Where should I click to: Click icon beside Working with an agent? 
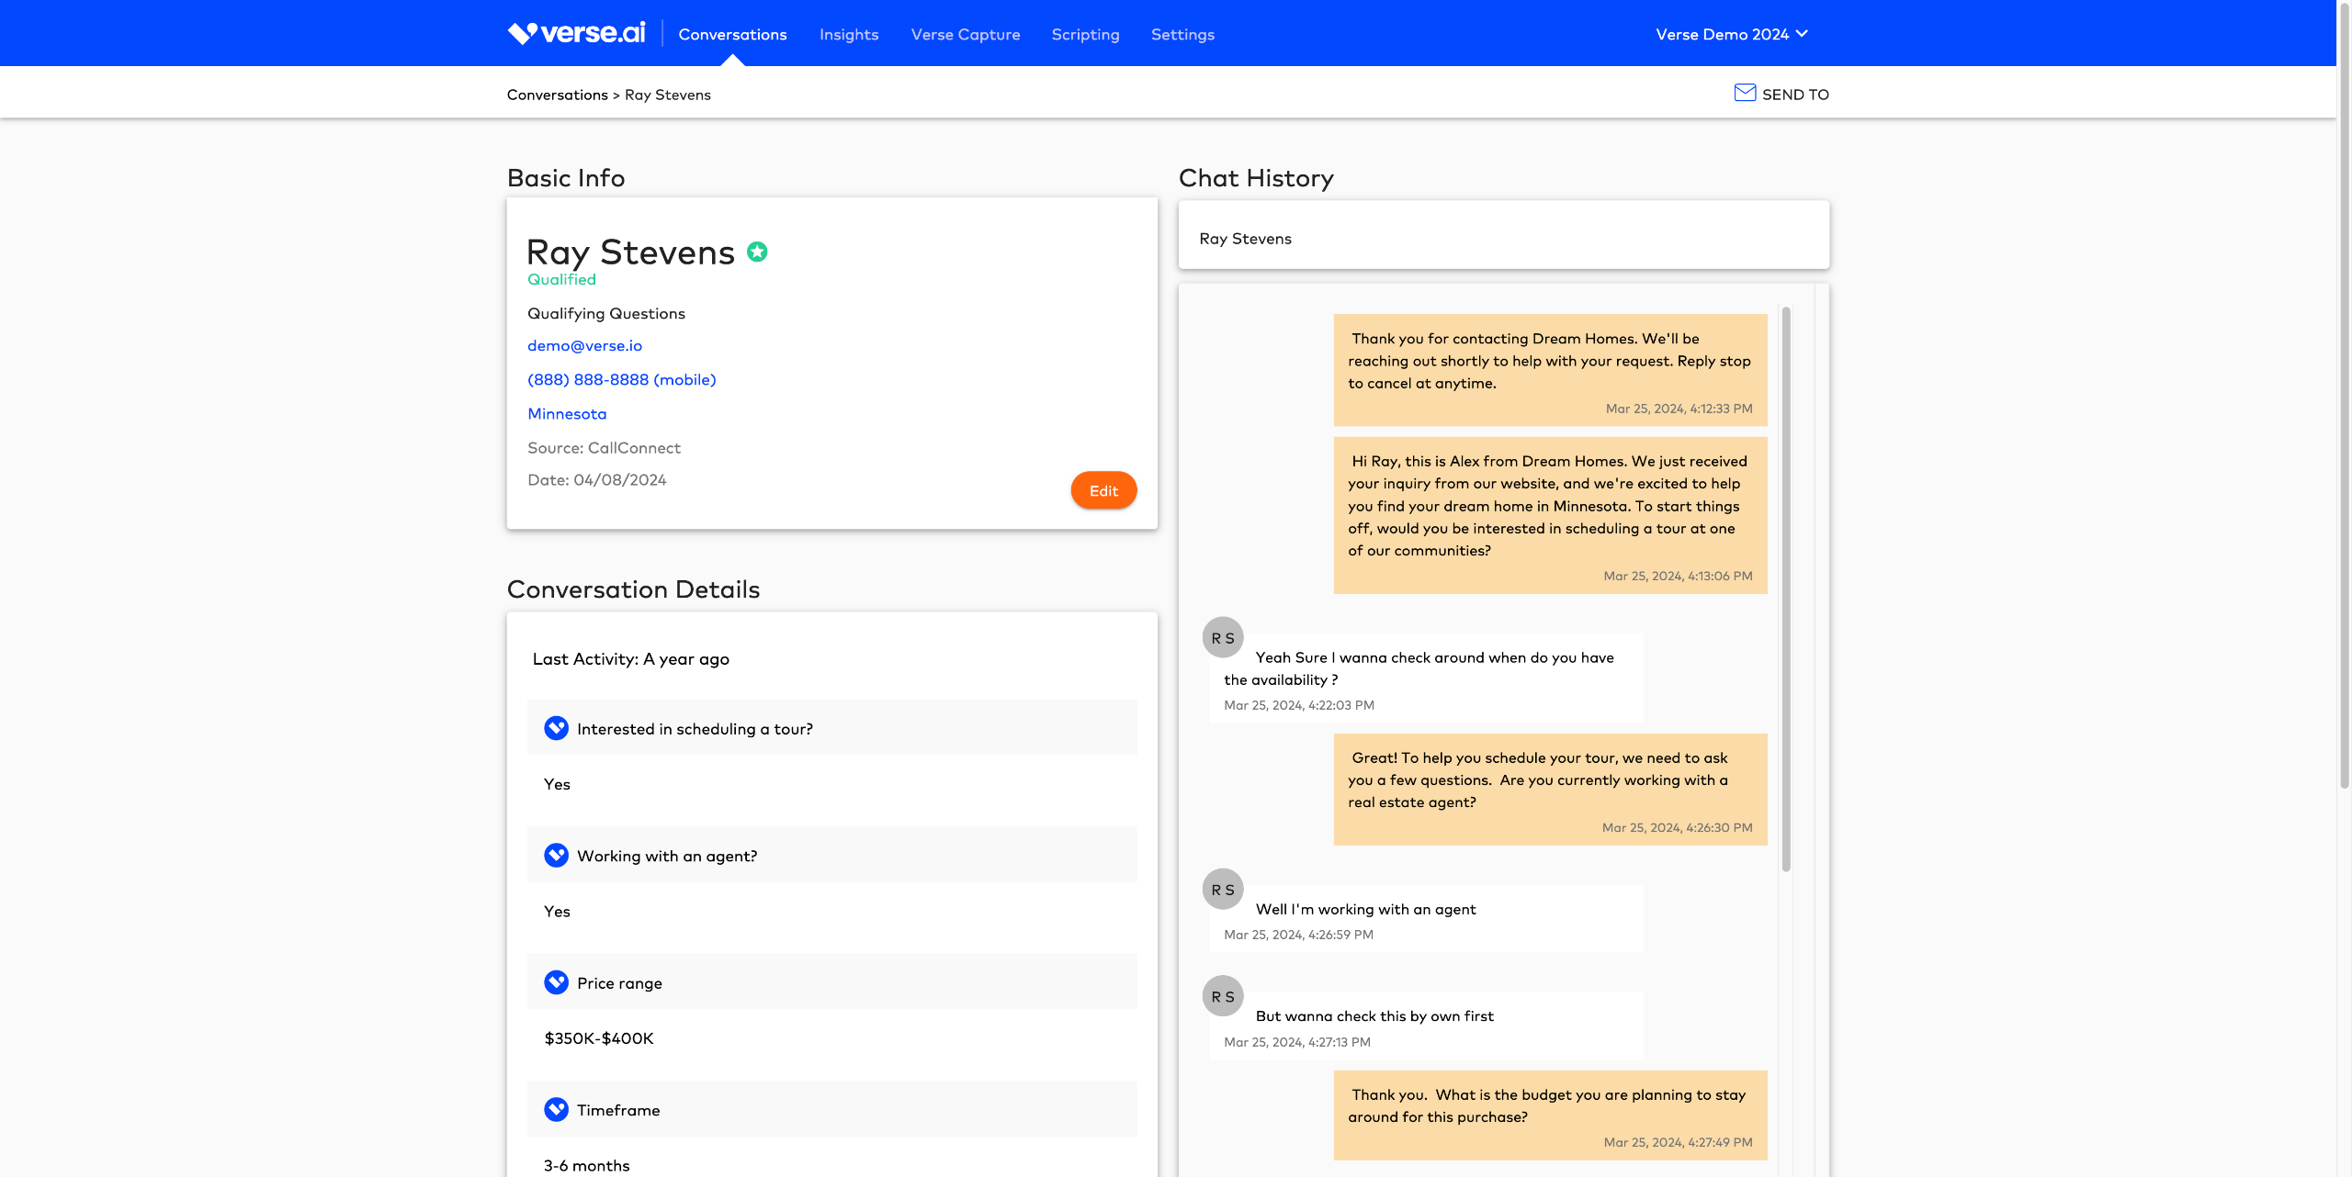(556, 855)
